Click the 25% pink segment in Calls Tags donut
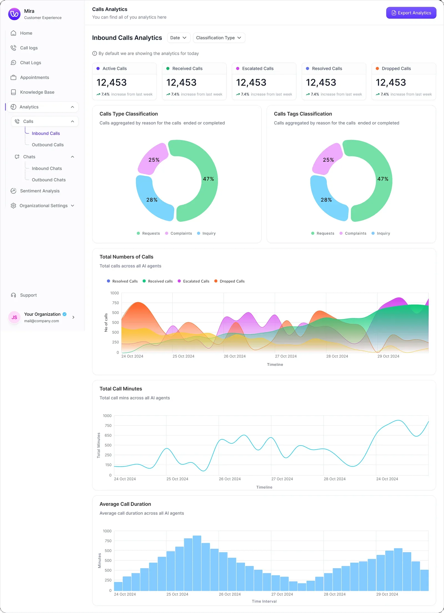444x613 pixels. point(329,160)
